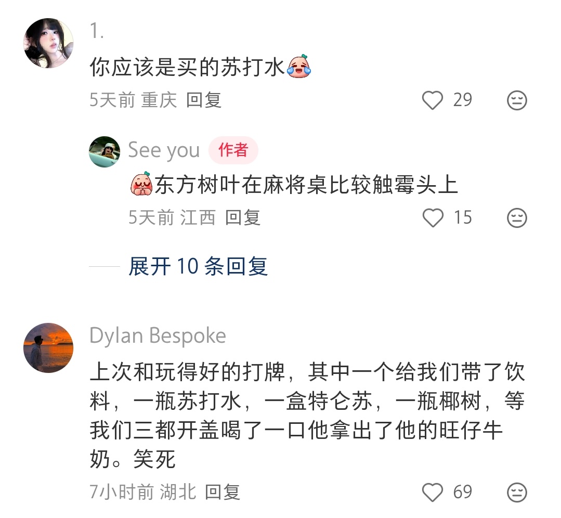The image size is (561, 518).
Task: Reply to See you's comment from 江西
Action: pos(243,217)
